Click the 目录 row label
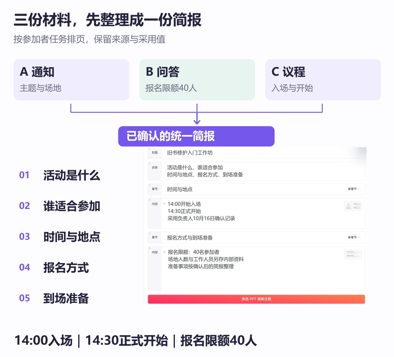394x357 pixels. [x=155, y=167]
